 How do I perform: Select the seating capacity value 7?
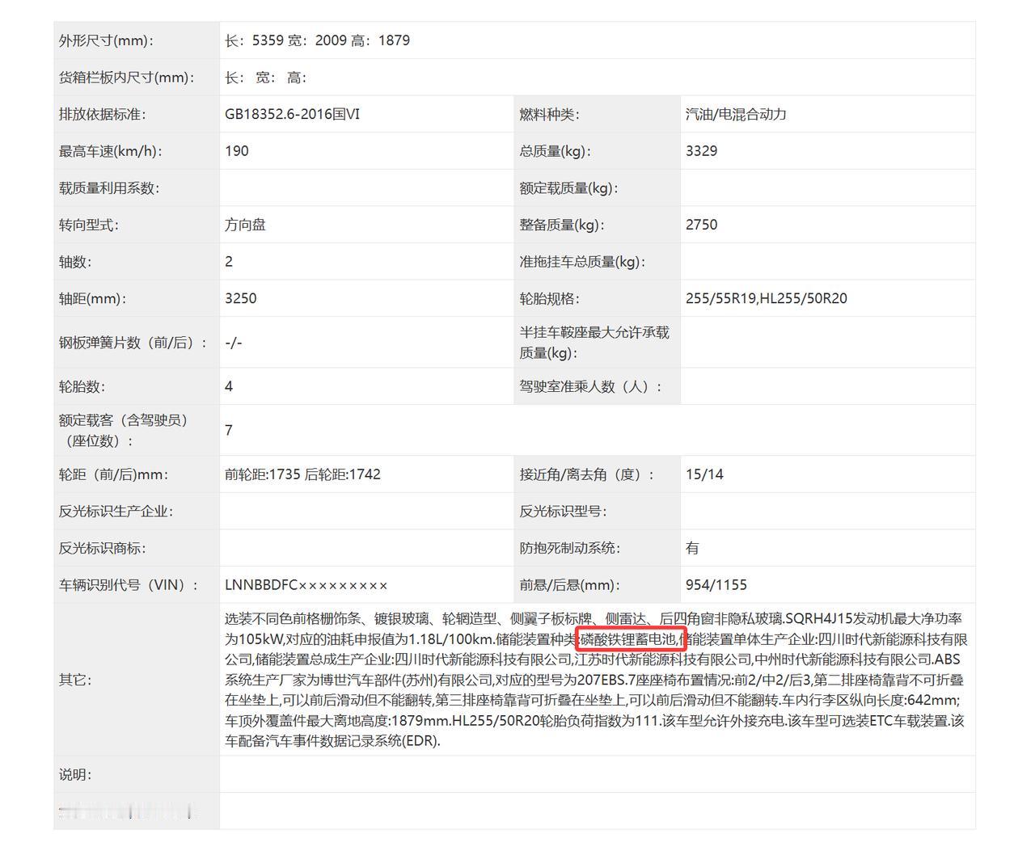click(229, 431)
